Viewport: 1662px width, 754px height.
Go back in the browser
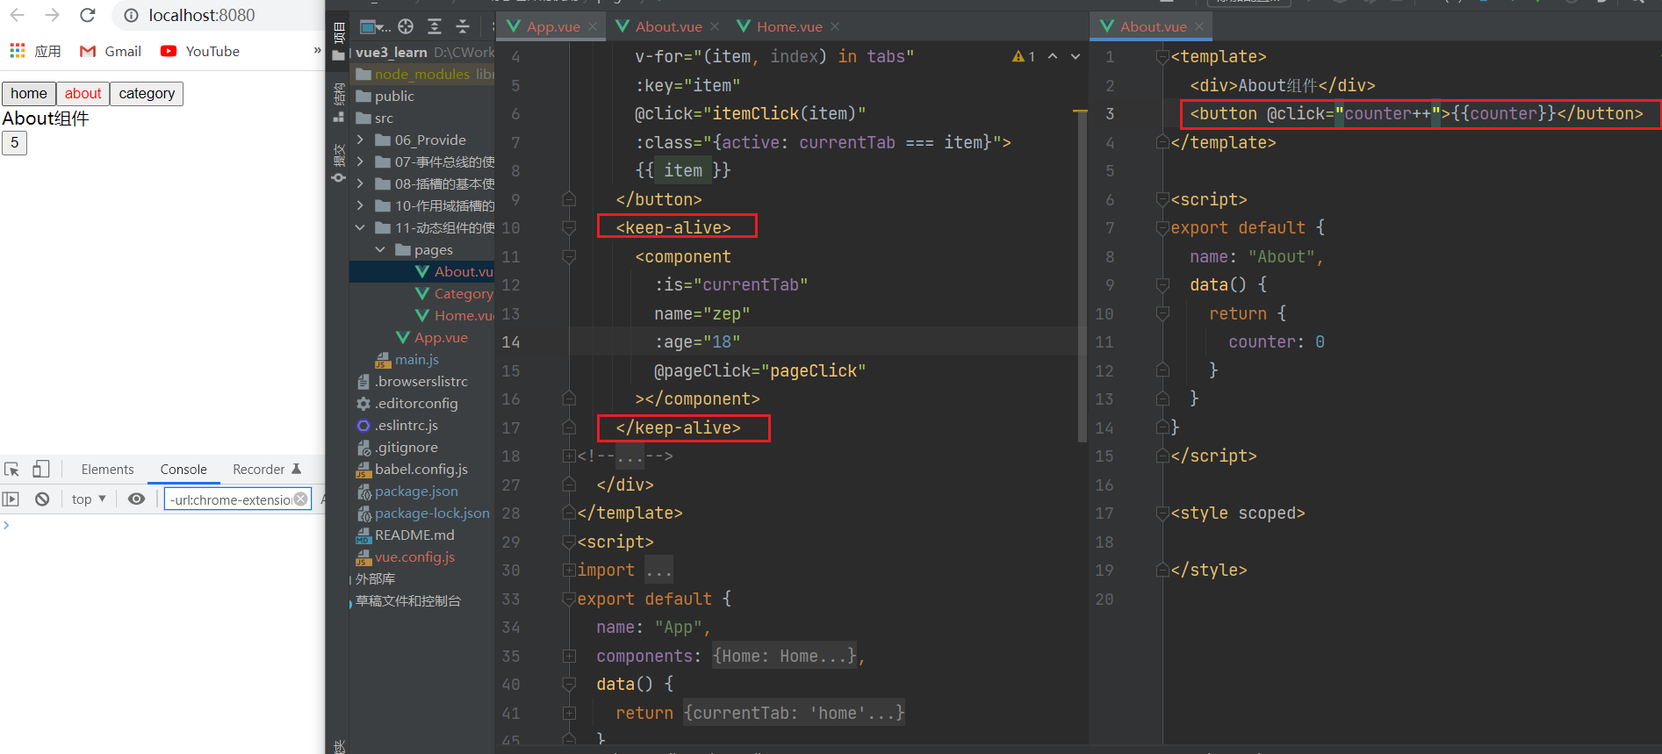(18, 15)
